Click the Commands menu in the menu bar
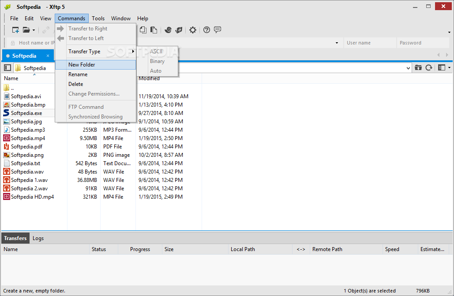 pyautogui.click(x=71, y=18)
